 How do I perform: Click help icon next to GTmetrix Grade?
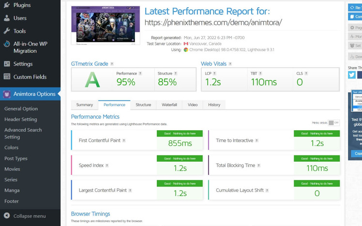(112, 64)
